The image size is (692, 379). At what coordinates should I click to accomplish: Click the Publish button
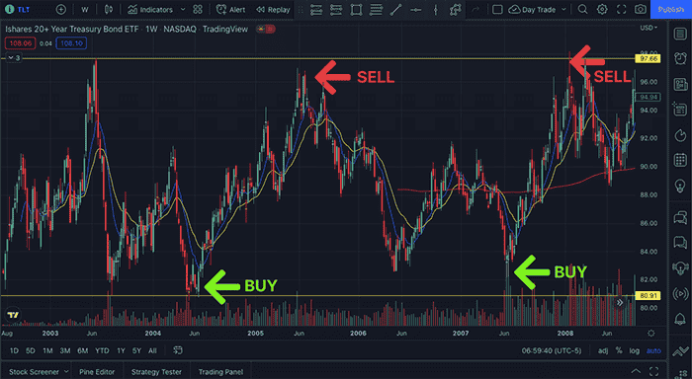(671, 9)
